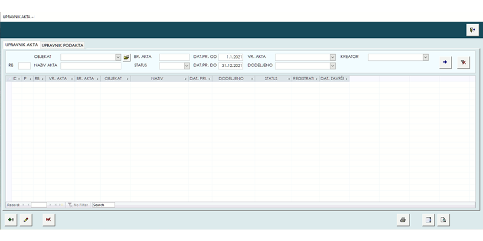Click the blue arrow apply-filter button

tap(444, 63)
